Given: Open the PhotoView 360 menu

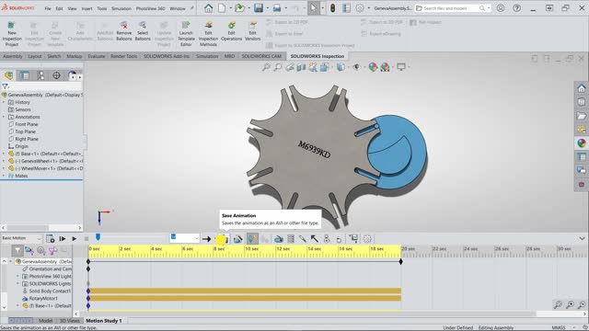Looking at the screenshot, I should click(150, 8).
